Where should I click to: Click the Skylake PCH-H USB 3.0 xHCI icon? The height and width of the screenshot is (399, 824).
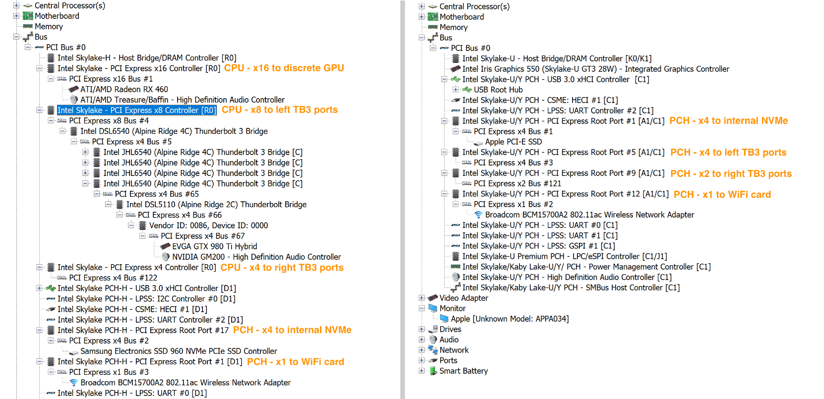[51, 288]
